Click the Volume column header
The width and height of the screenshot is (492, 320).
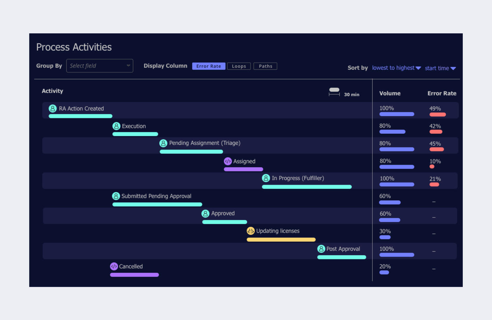pos(390,93)
